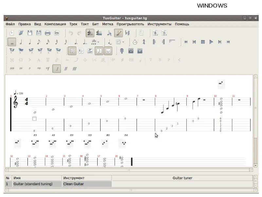This screenshot has height=197, width=262.
Task: Open the Композиция menu
Action: (55, 24)
